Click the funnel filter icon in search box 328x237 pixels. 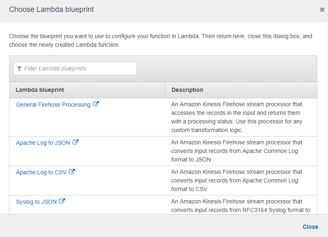19,68
